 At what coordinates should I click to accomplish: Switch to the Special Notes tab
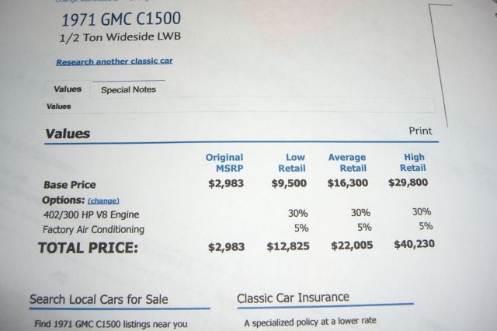(128, 89)
